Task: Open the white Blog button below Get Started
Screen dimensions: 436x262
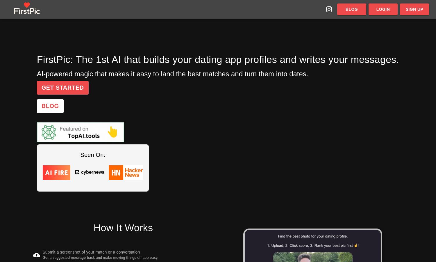Action: click(x=50, y=106)
